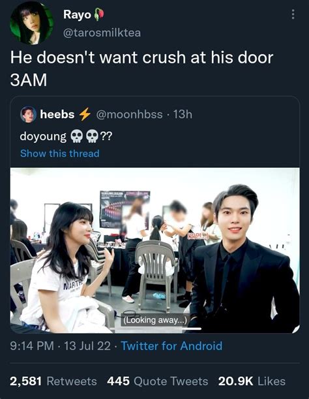This screenshot has width=309, height=399.
Task: Open Rayo's profile picture
Action: [x=32, y=23]
